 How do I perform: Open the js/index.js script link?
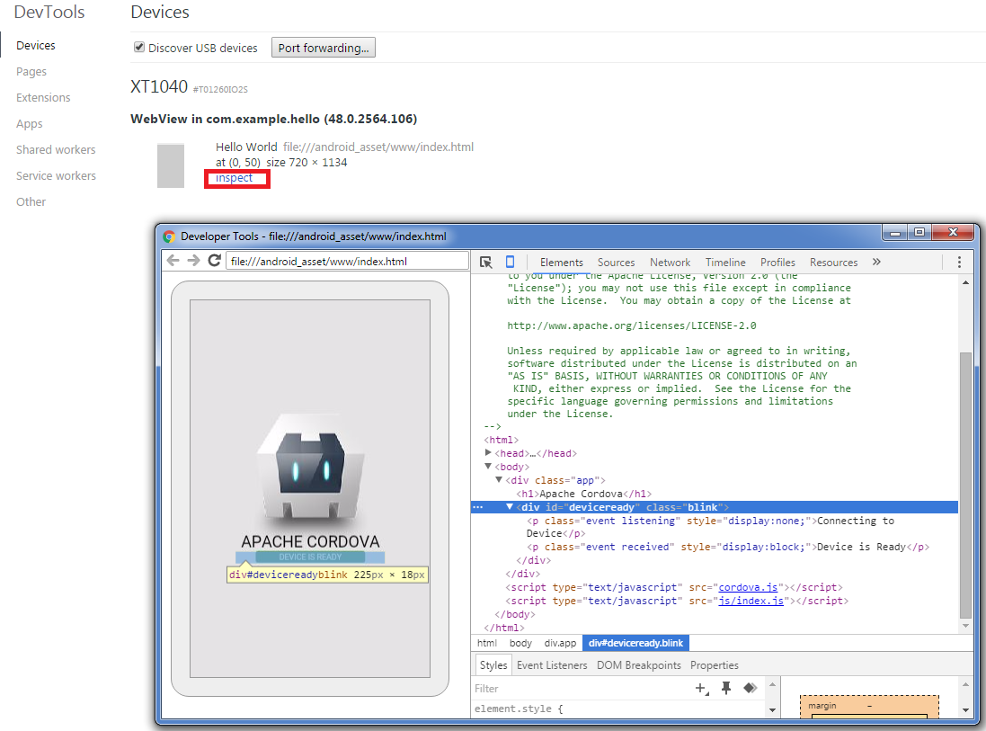[x=751, y=601]
